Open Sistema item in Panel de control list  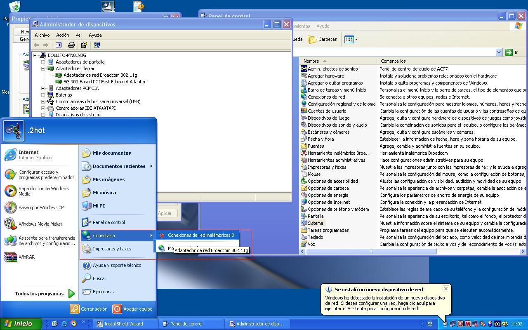click(313, 223)
